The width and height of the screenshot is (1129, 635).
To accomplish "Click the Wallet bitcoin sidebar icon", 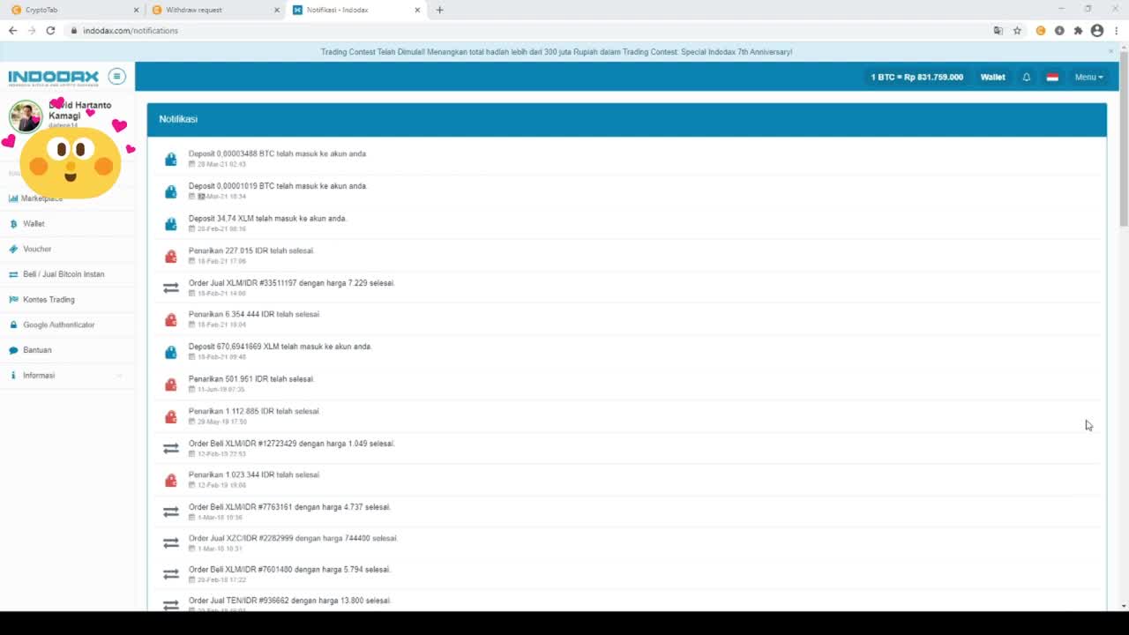I will point(13,224).
